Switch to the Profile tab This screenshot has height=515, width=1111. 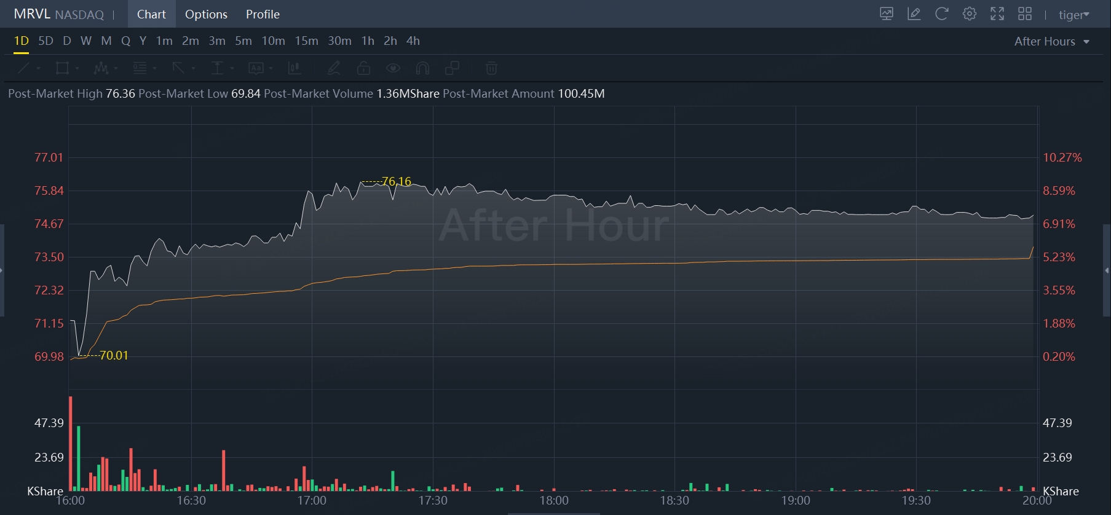coord(263,14)
